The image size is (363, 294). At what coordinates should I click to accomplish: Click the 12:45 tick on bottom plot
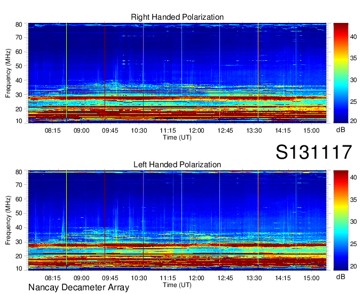pos(225,278)
